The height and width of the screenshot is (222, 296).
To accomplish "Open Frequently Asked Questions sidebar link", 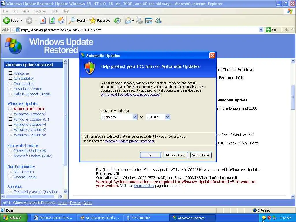I will pos(36,192).
